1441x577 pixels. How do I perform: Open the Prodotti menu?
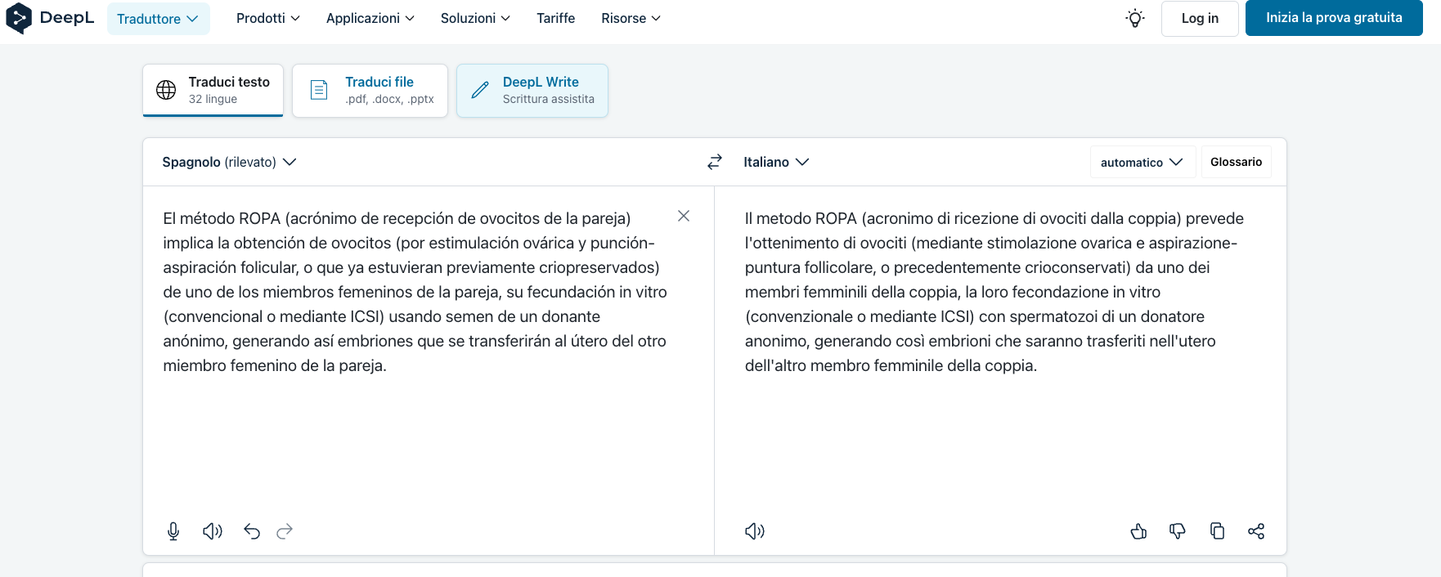267,18
